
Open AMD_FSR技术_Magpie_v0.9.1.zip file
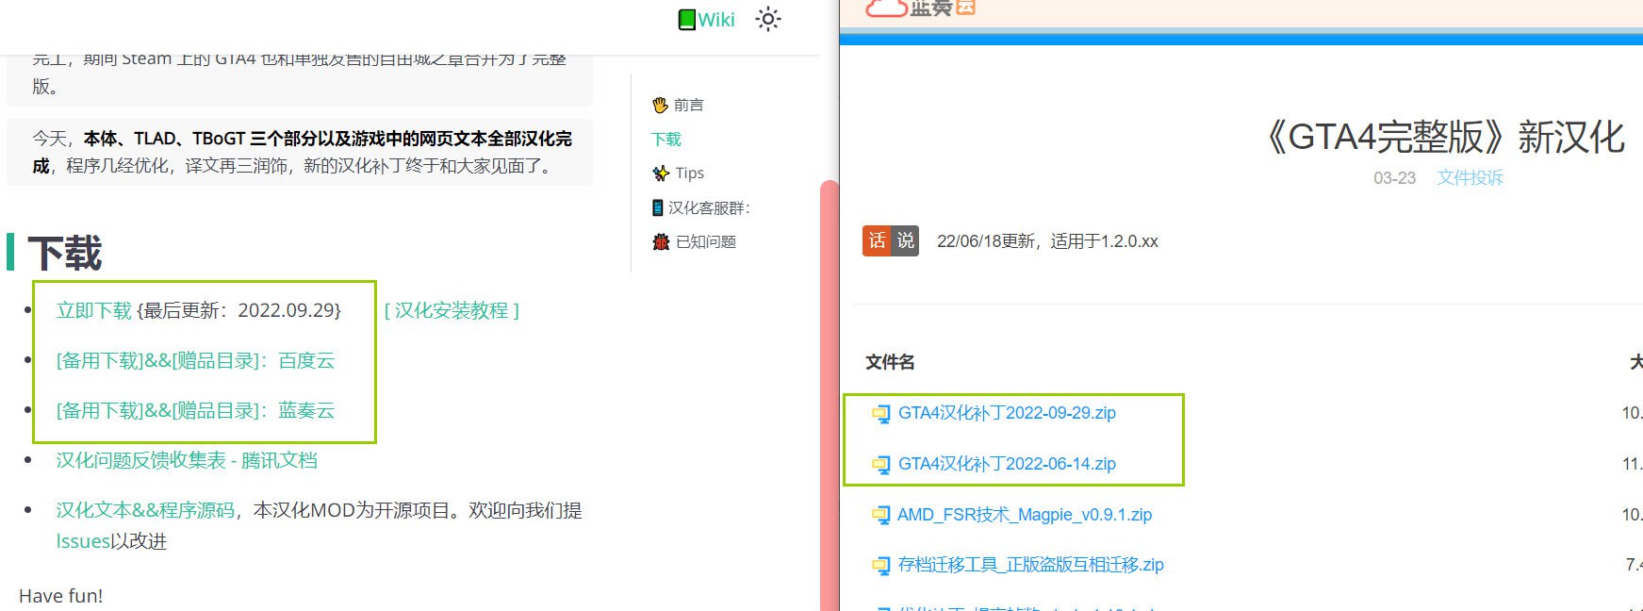click(x=1025, y=515)
